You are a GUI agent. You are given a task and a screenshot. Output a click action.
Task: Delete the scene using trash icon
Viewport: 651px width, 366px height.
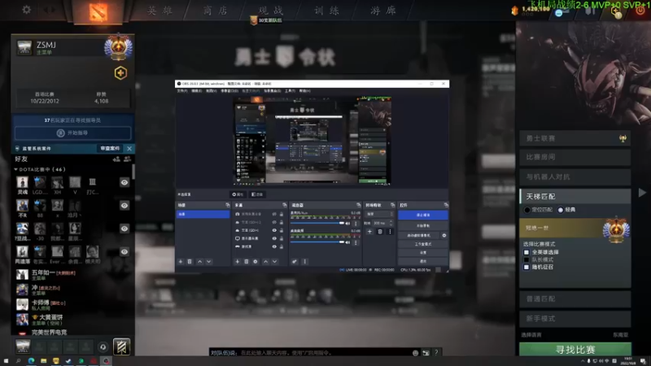coord(190,262)
